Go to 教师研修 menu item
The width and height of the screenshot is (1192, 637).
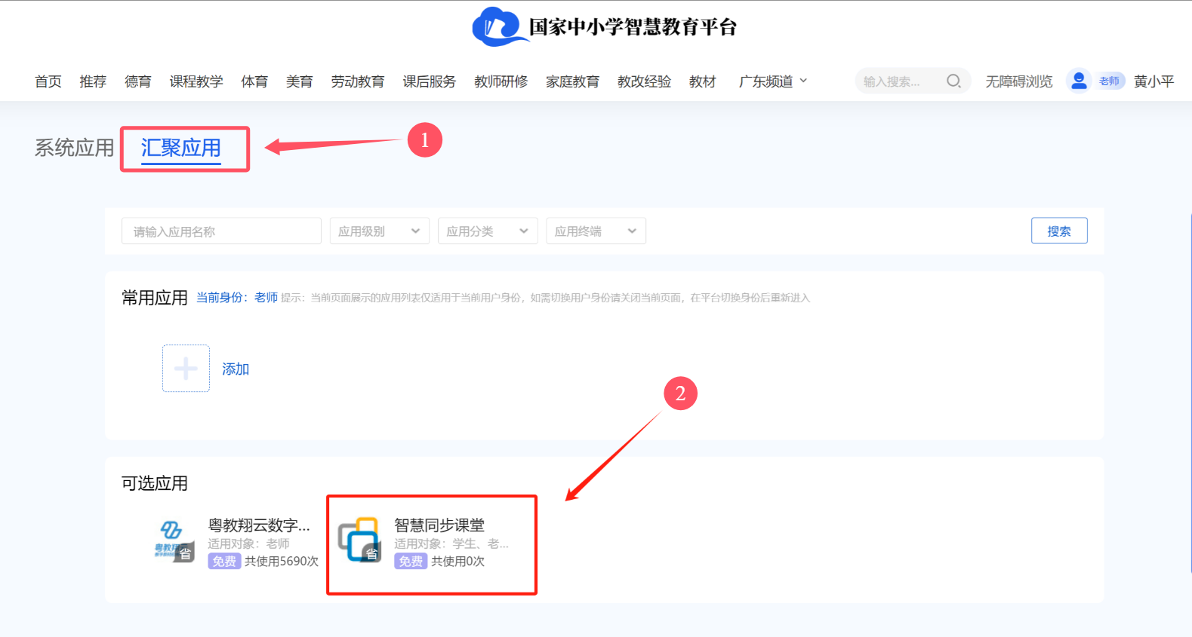coord(501,81)
